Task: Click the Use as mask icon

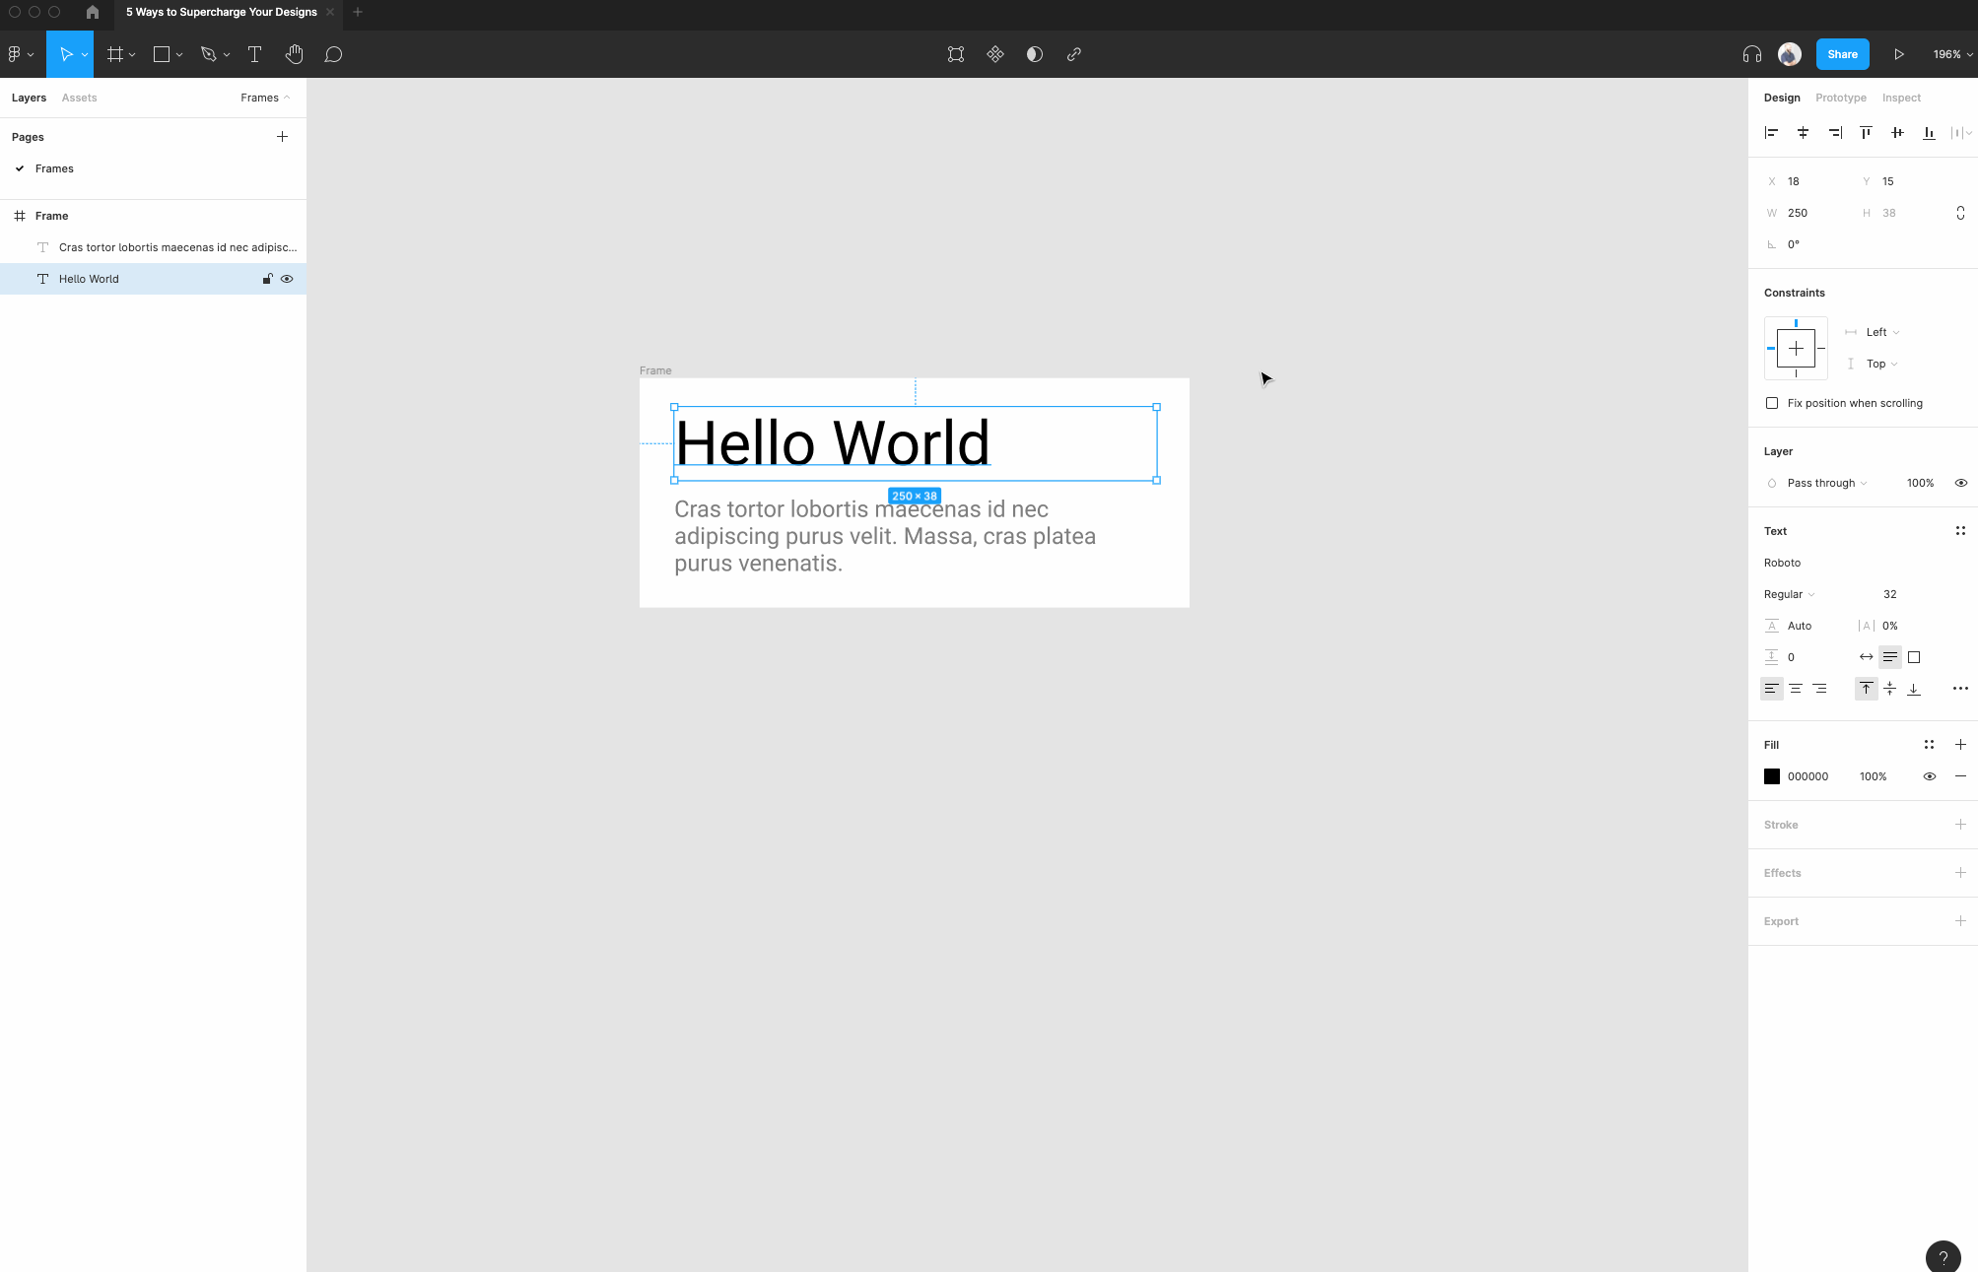Action: coord(1035,54)
